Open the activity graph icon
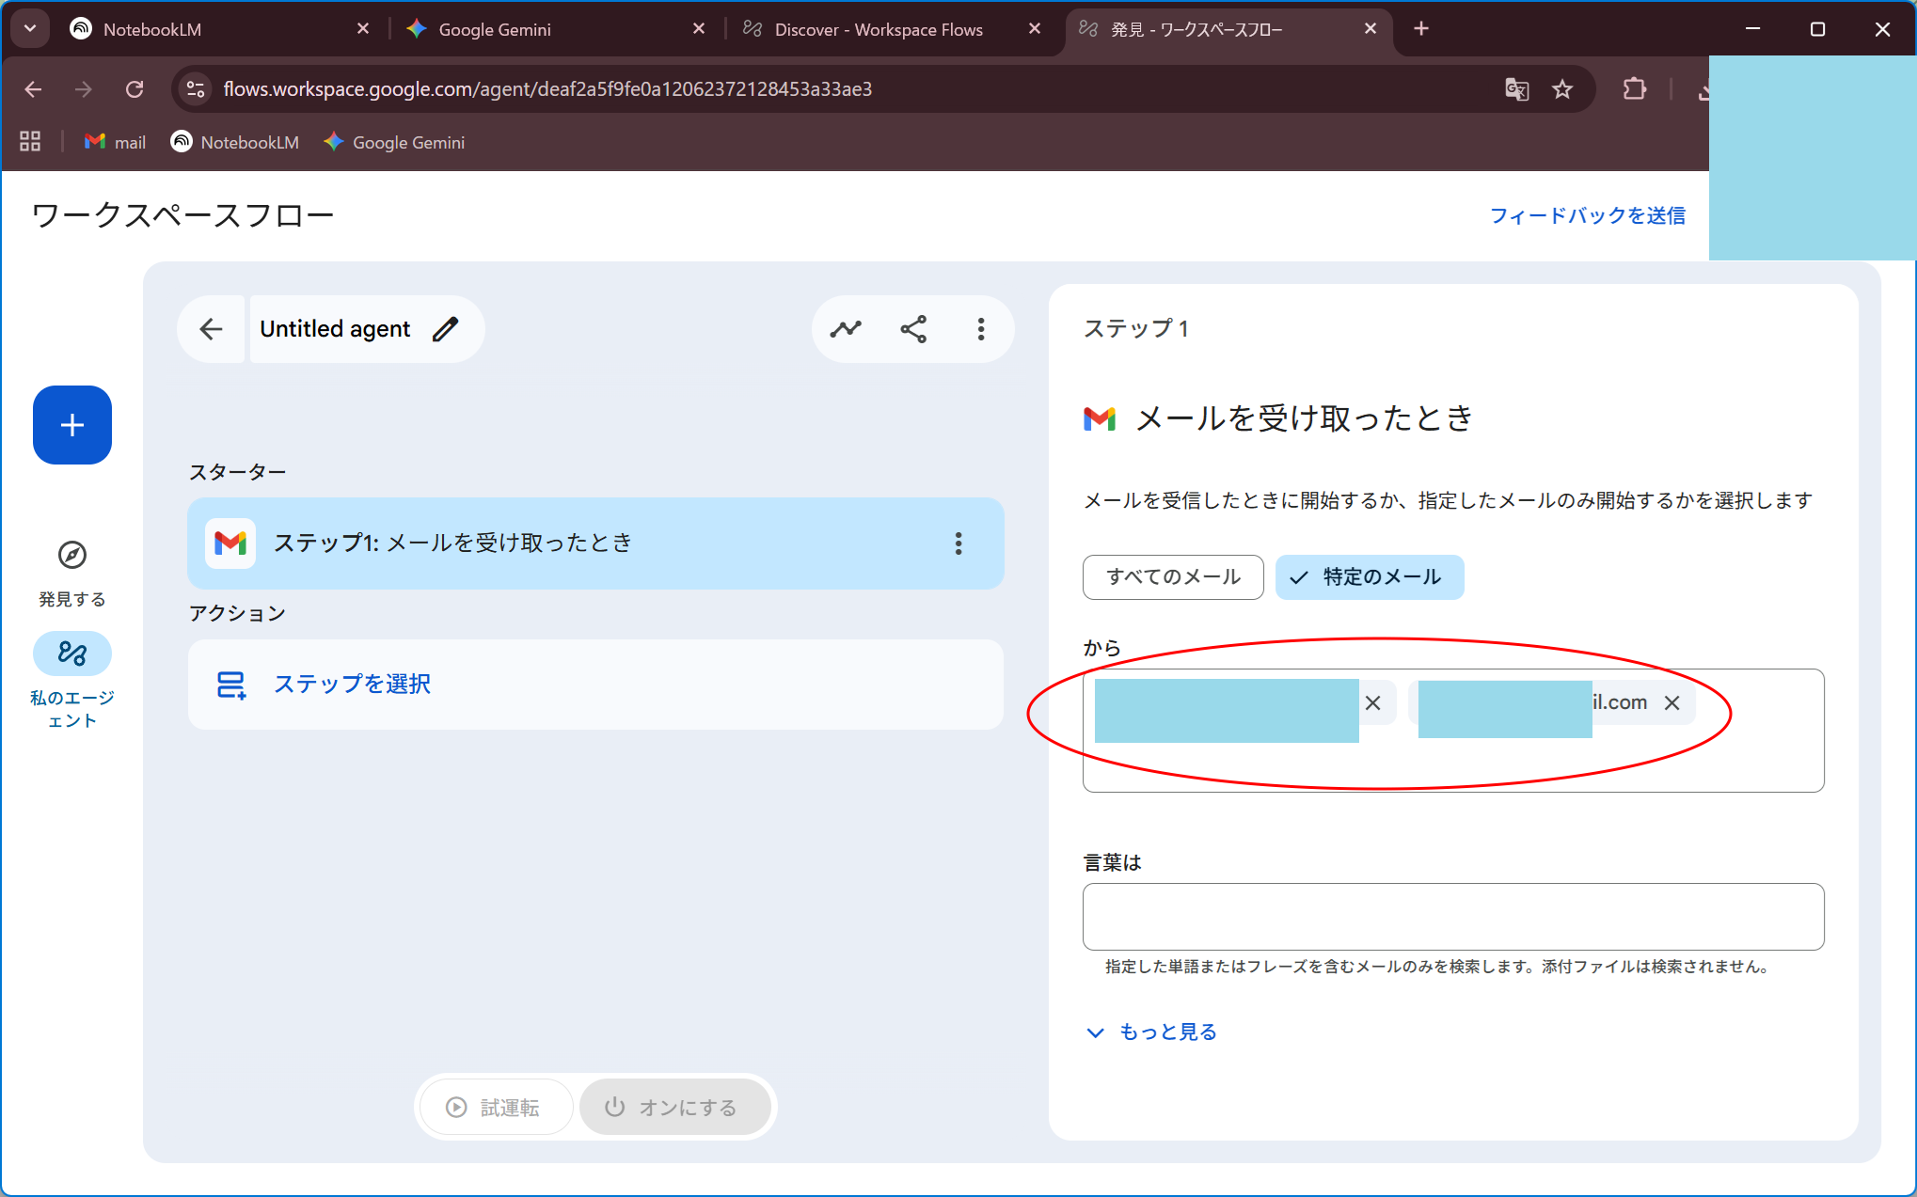 846,329
